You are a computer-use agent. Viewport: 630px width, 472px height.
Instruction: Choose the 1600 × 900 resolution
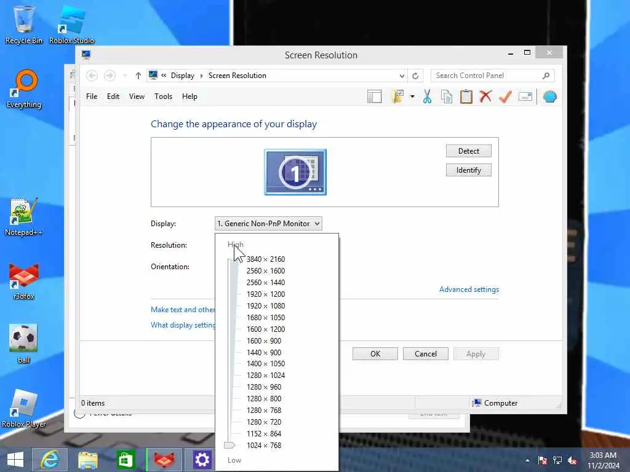point(264,340)
